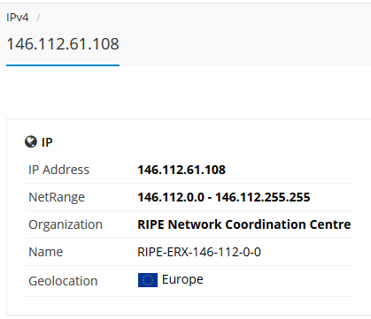Click the blue underline beneath the address tab
This screenshot has height=319, width=371.
[x=63, y=65]
